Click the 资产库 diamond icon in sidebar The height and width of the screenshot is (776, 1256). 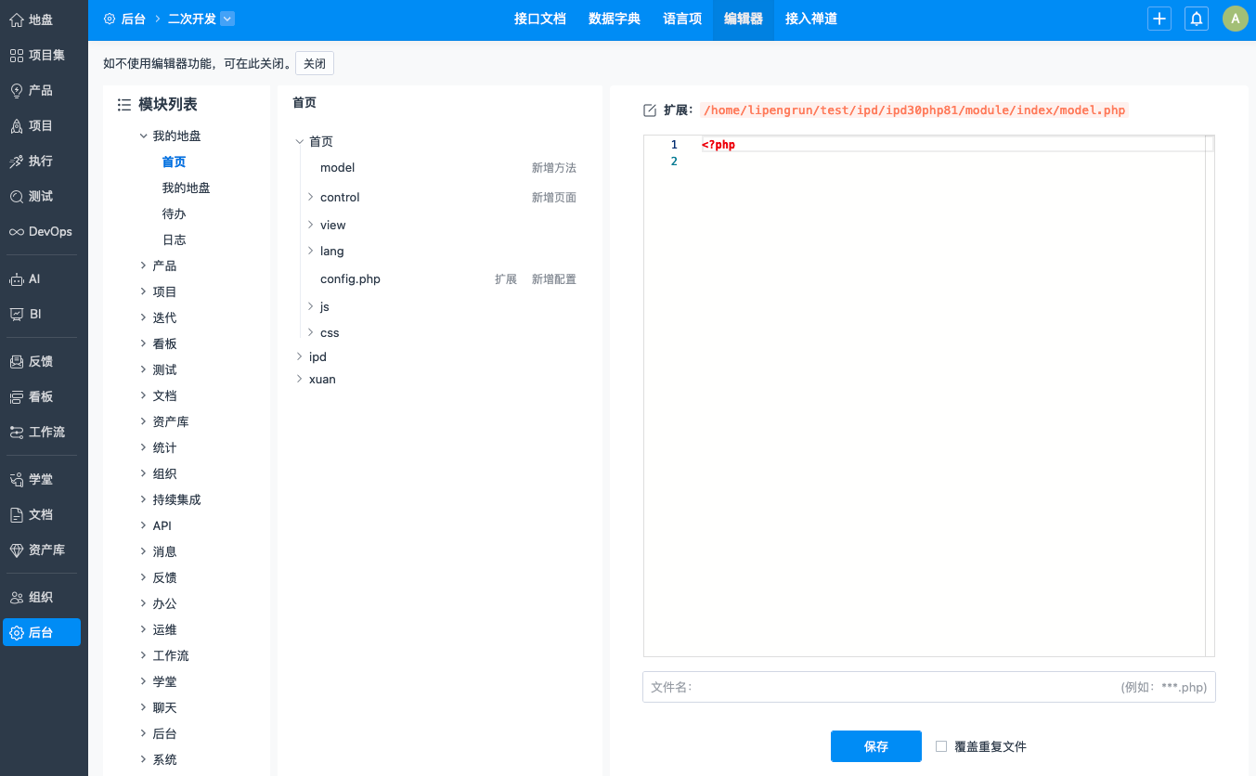click(17, 550)
